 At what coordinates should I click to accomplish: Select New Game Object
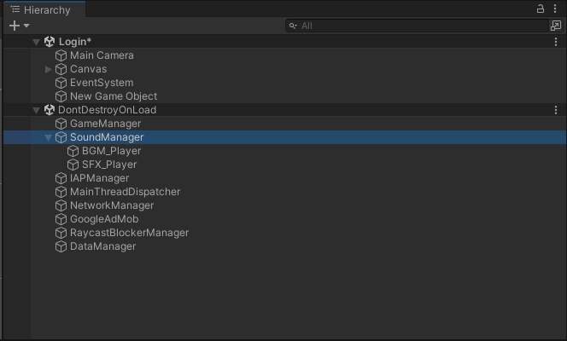(x=114, y=96)
